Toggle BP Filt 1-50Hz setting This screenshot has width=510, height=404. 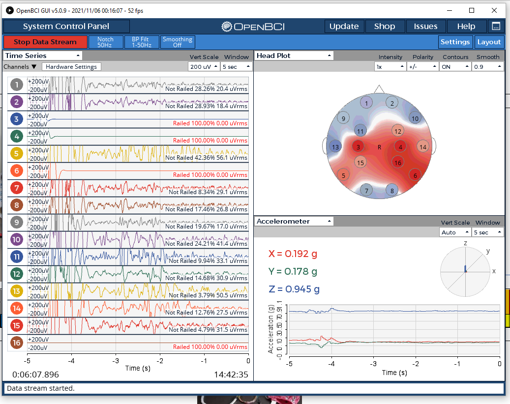click(x=141, y=42)
